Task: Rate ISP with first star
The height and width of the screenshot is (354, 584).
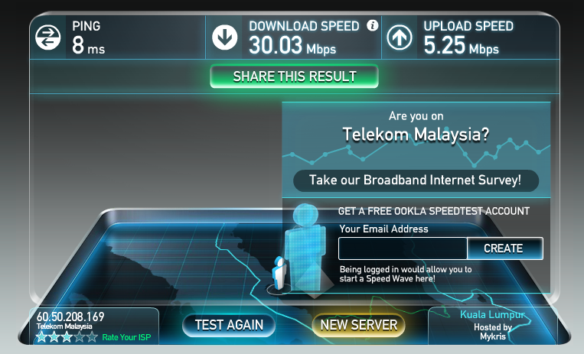Action: tap(41, 337)
